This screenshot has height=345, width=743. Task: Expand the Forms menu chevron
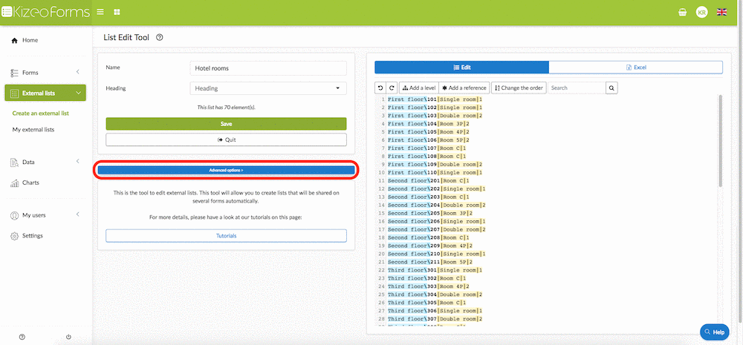point(78,72)
